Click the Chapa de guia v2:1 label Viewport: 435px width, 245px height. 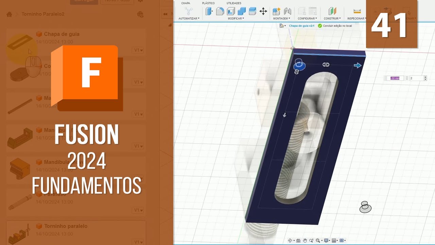click(x=302, y=26)
